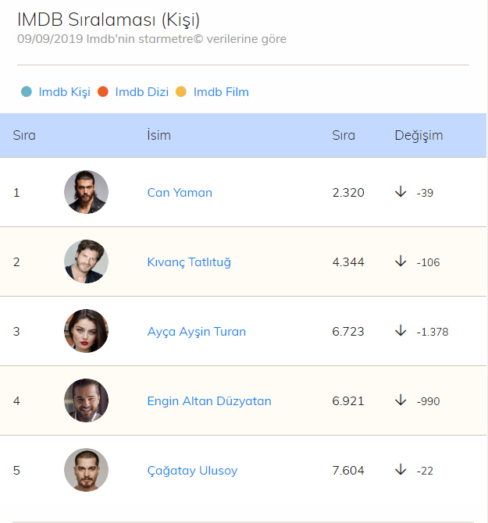Screen dimensions: 488x523
Task: Click the down arrow beside -1.378
Action: click(x=401, y=331)
